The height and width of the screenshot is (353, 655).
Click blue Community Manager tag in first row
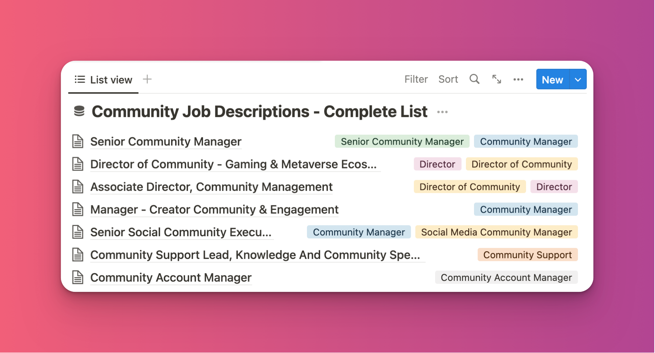526,142
